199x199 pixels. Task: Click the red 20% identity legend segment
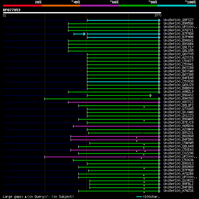coord(22,6)
